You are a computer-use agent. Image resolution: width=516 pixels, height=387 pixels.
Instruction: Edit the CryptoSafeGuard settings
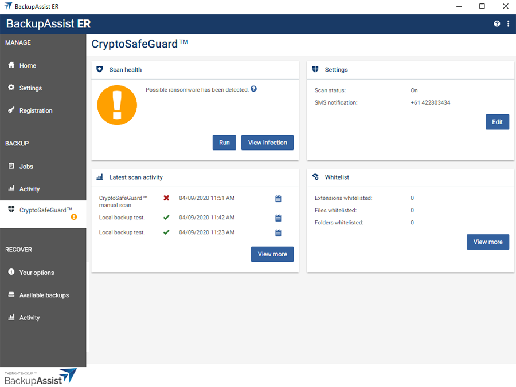(x=497, y=122)
